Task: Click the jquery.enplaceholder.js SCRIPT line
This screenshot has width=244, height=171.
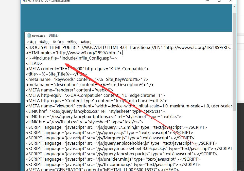Action: (x=121, y=143)
